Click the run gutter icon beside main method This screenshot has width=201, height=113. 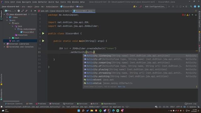(43, 41)
